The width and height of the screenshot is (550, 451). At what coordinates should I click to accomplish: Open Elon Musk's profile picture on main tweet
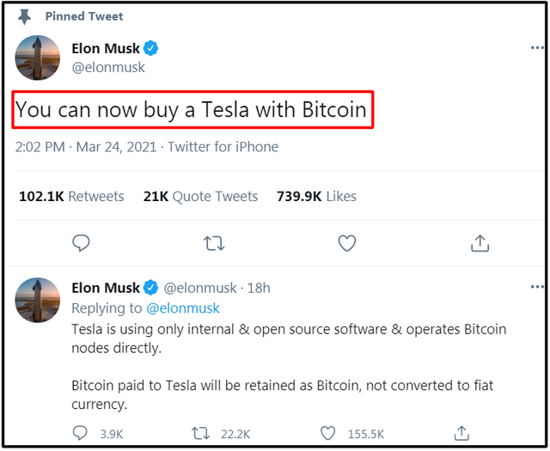pos(38,58)
